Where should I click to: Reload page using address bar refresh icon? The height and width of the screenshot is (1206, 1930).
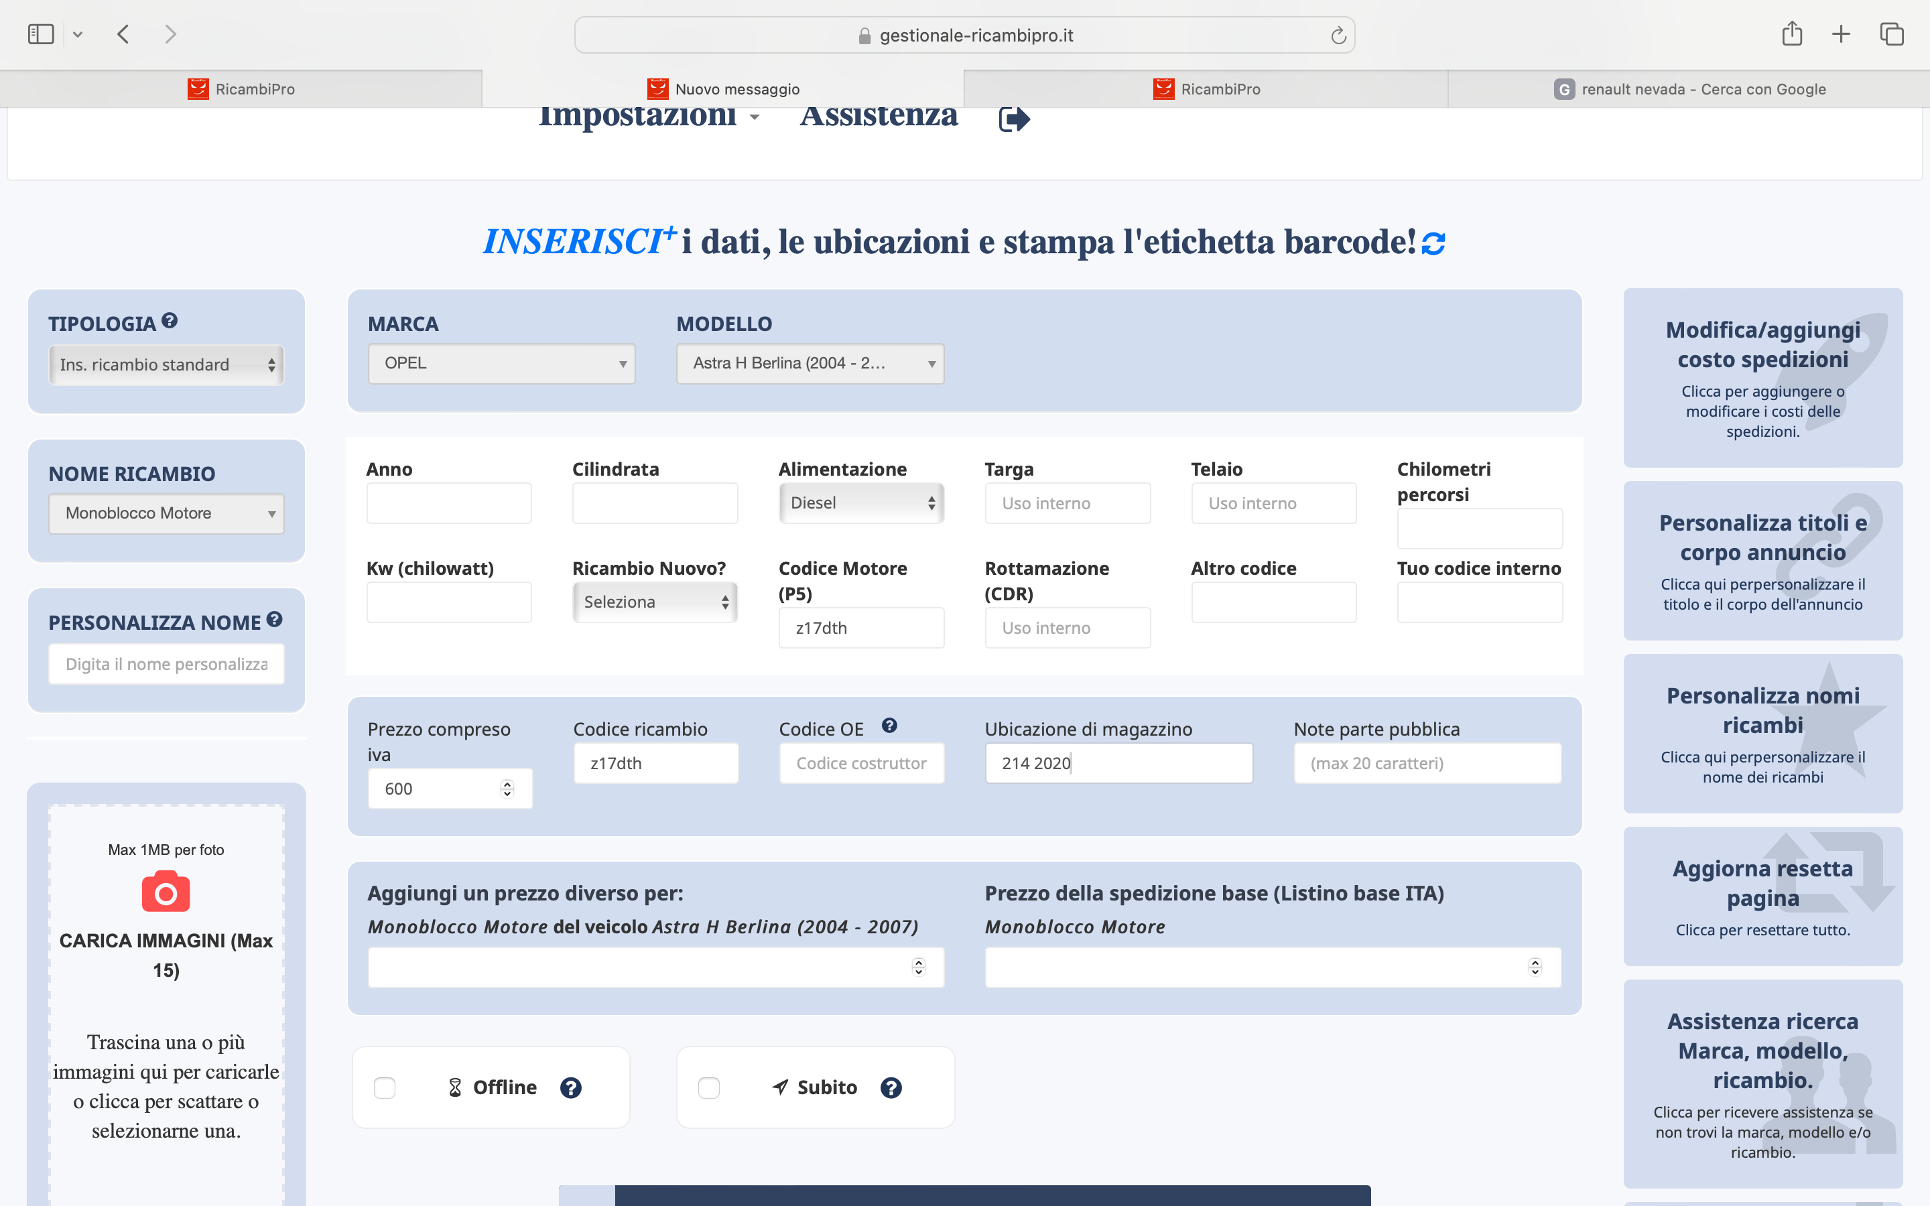pos(1338,35)
